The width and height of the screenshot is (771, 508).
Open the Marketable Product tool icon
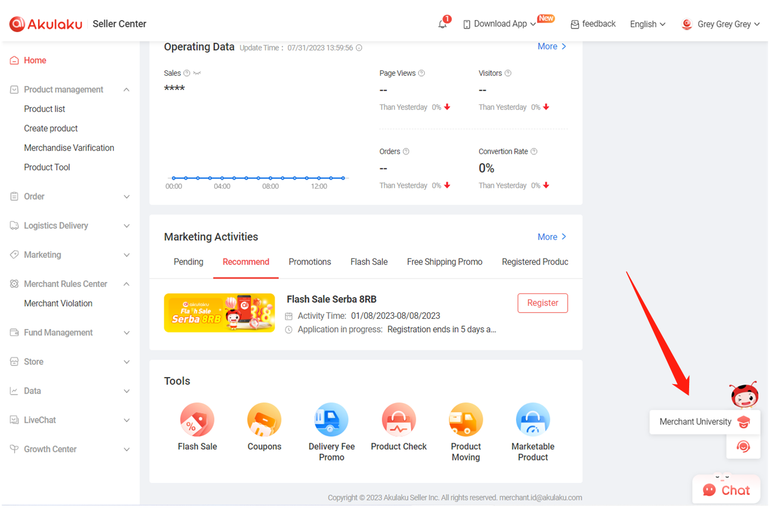[533, 420]
